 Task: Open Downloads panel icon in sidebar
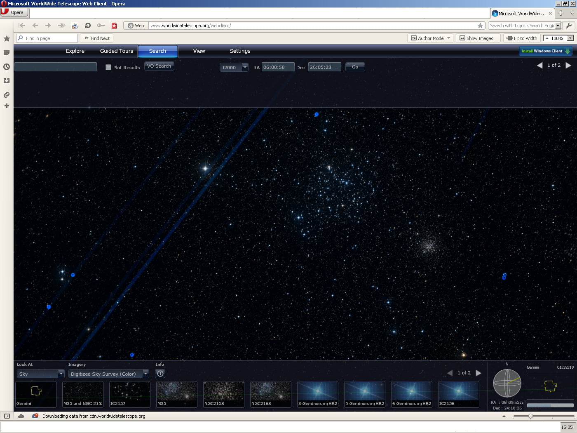tap(7, 81)
